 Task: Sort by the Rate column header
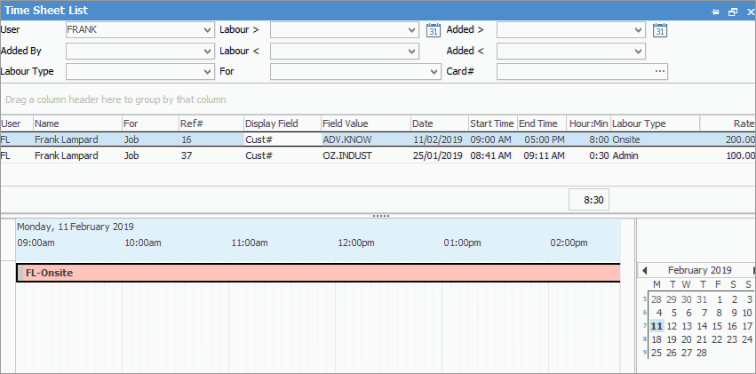click(x=728, y=123)
